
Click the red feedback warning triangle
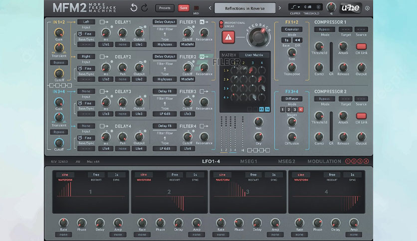click(x=228, y=37)
